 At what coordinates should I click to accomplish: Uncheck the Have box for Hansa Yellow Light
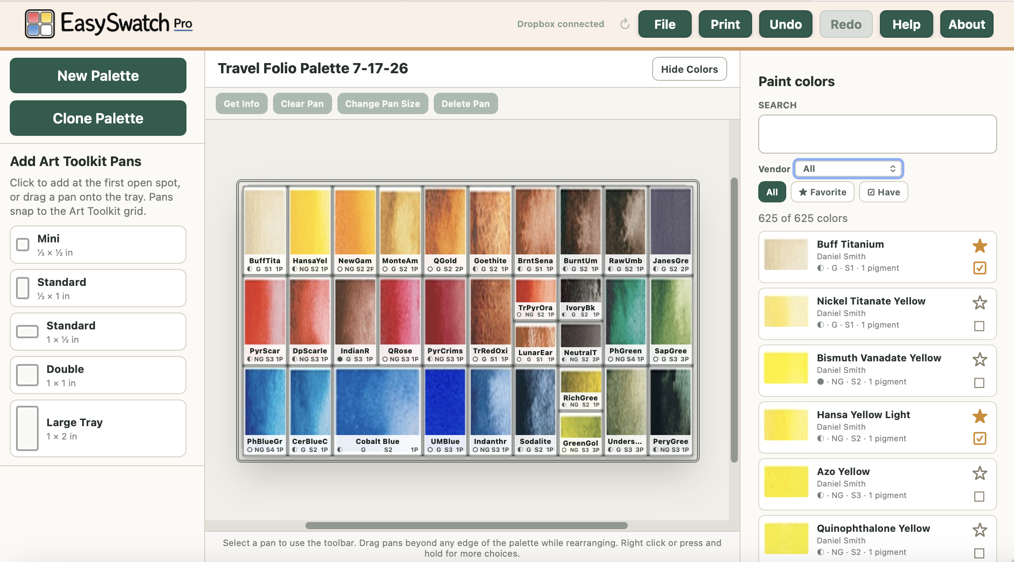coord(979,439)
